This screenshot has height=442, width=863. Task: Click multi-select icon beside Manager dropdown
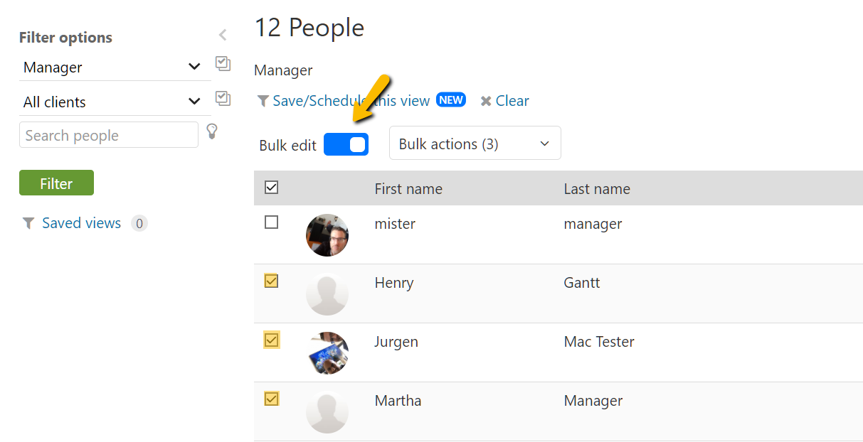point(223,64)
